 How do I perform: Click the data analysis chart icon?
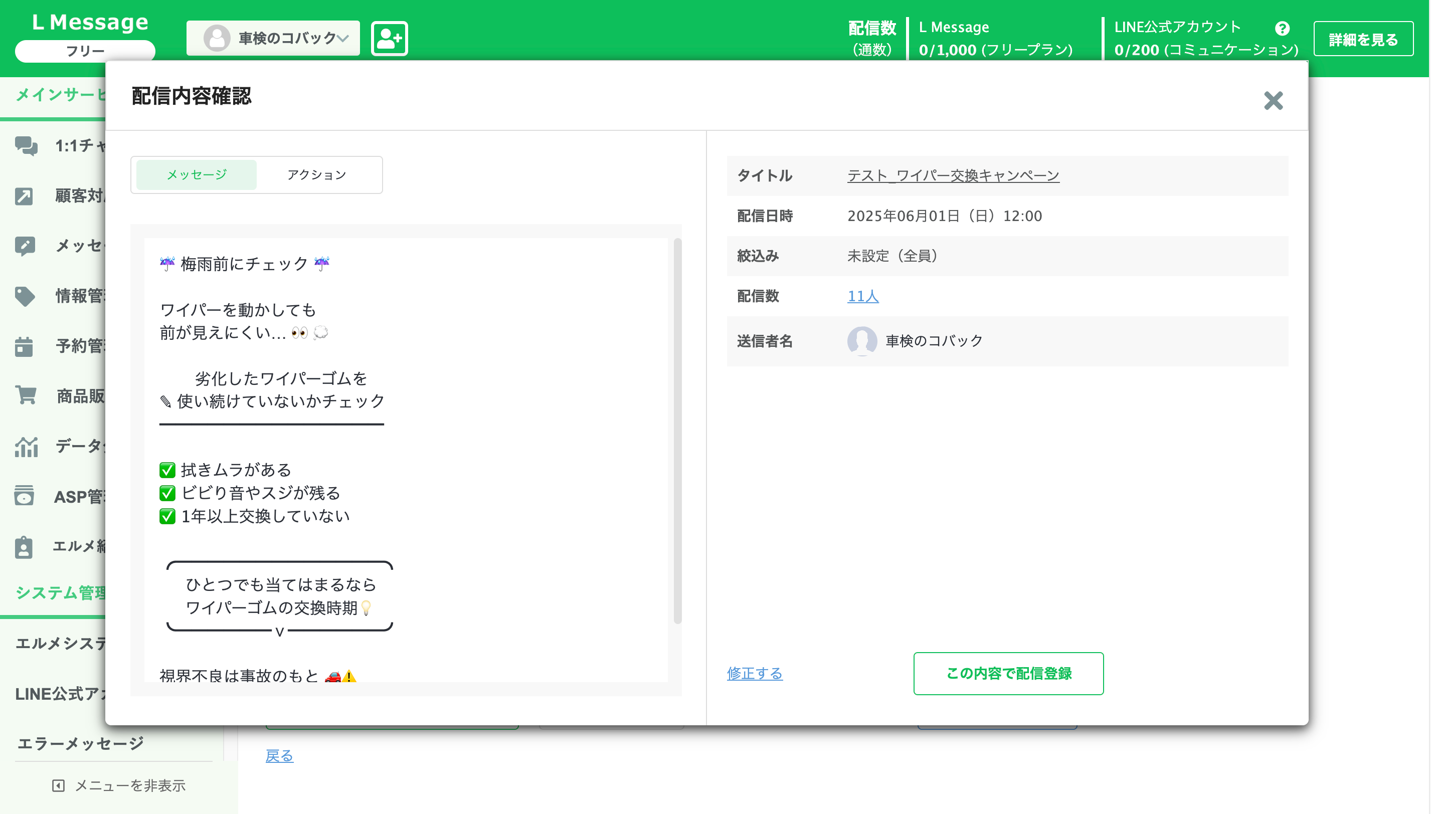26,446
